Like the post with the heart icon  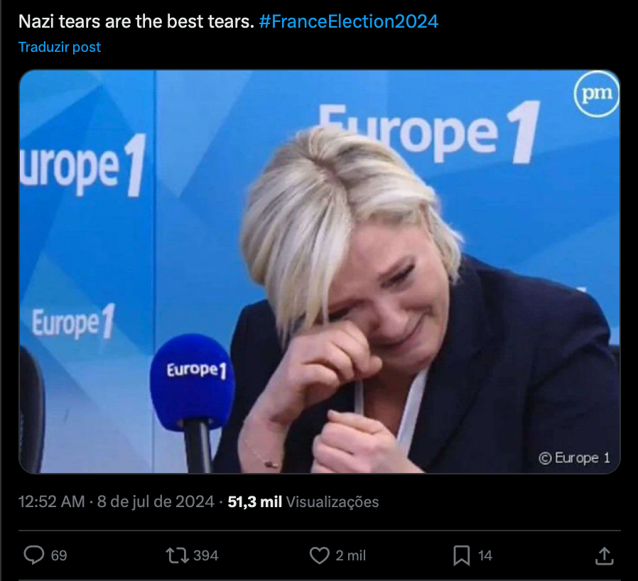[x=320, y=555]
